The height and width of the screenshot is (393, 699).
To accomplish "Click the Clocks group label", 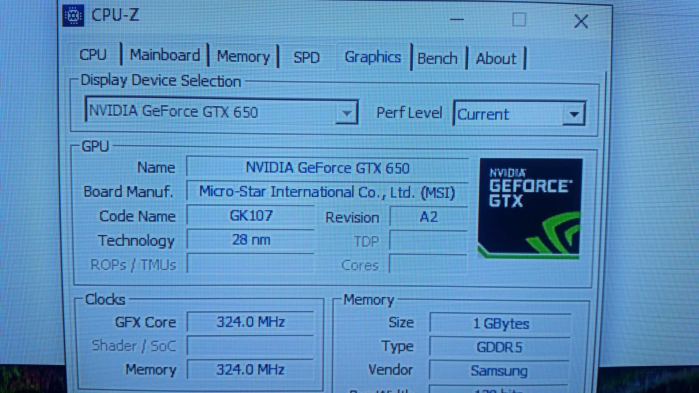I will point(105,299).
